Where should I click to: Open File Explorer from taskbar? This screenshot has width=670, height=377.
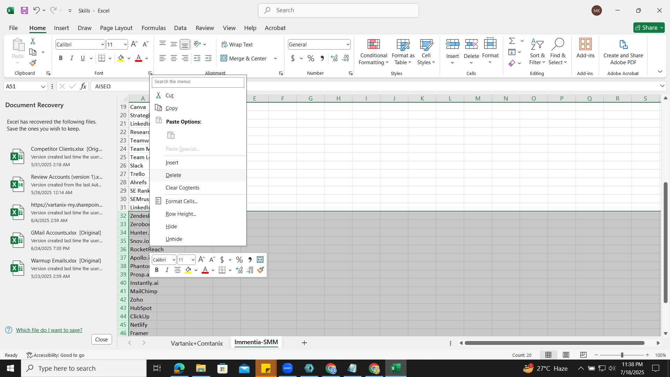(x=201, y=368)
